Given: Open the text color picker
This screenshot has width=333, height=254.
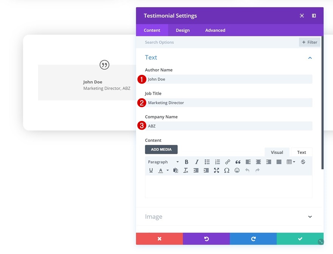Looking at the screenshot, I should click(x=161, y=170).
